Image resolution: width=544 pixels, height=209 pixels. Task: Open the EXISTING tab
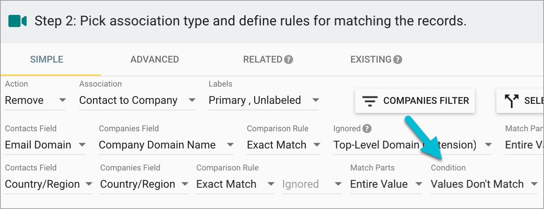(371, 60)
